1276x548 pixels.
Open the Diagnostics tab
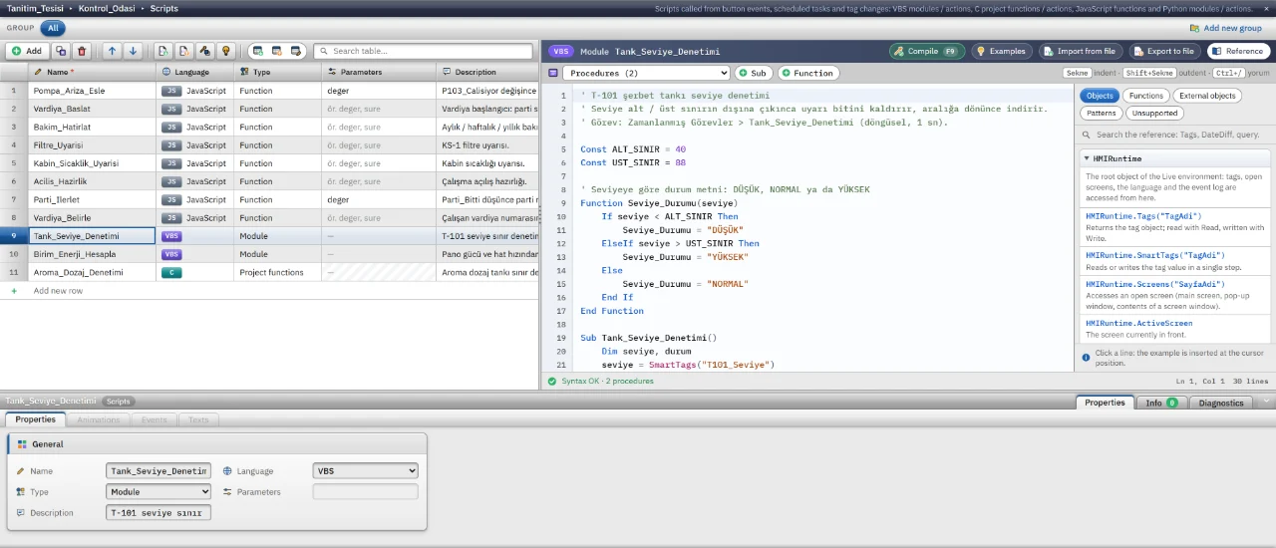(x=1221, y=403)
